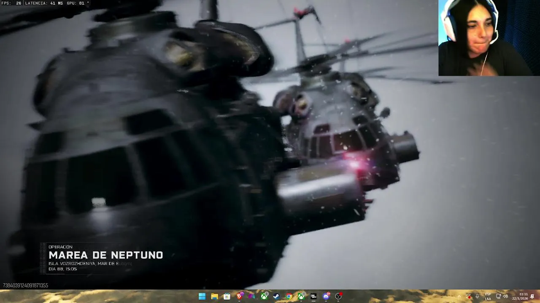Open the ESP LAA input language switcher
Screen dimensions: 540x303
tap(488, 296)
